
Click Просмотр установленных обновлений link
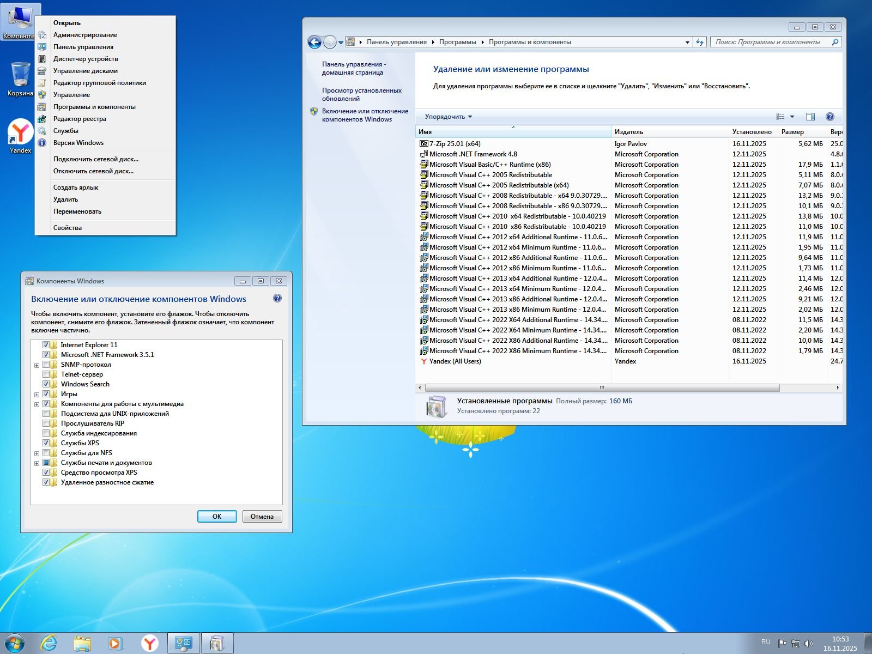pyautogui.click(x=361, y=94)
